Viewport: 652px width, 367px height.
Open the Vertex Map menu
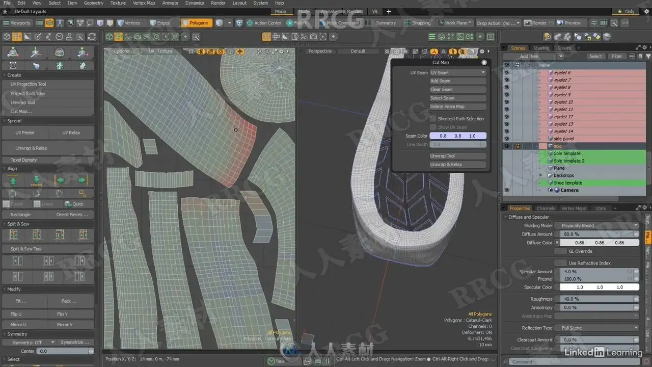144,3
